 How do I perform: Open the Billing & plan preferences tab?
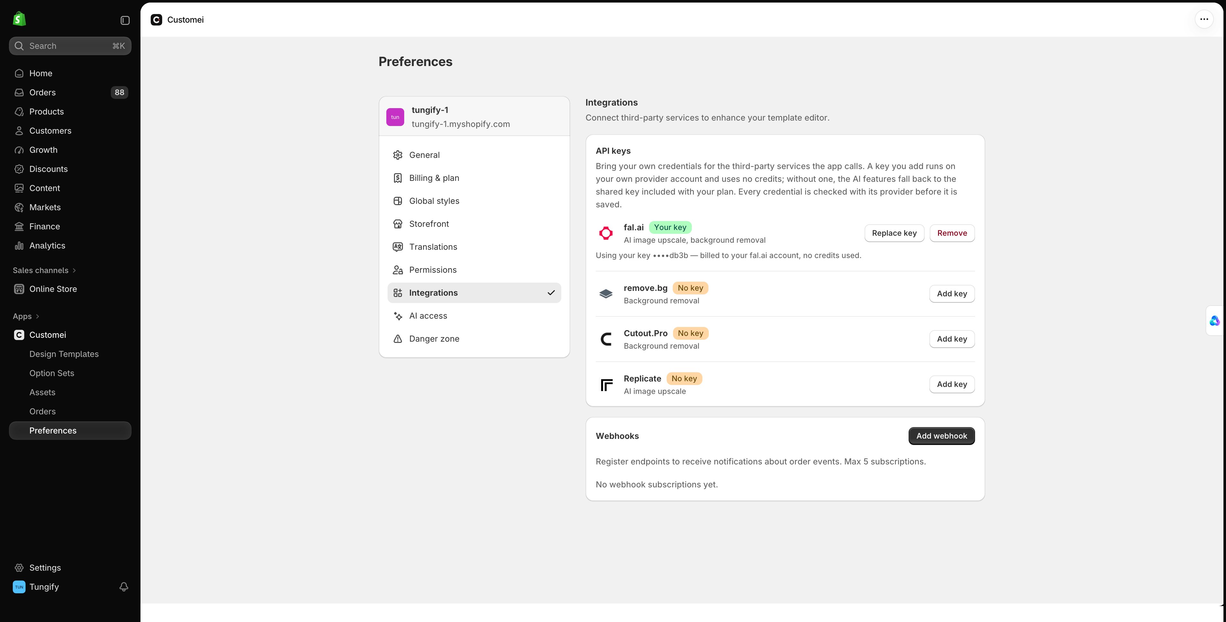coord(474,178)
